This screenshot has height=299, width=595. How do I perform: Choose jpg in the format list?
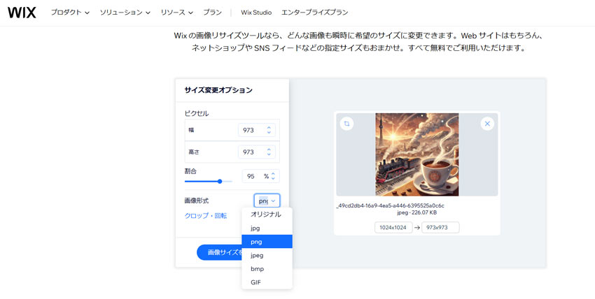click(267, 228)
